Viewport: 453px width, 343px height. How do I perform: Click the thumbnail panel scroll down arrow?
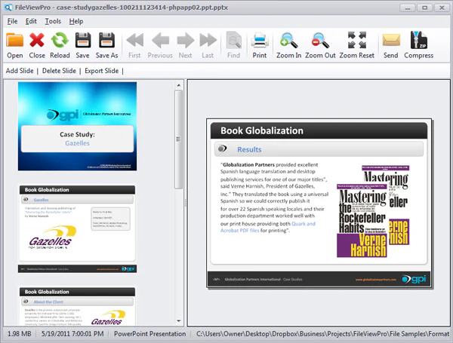tap(179, 321)
